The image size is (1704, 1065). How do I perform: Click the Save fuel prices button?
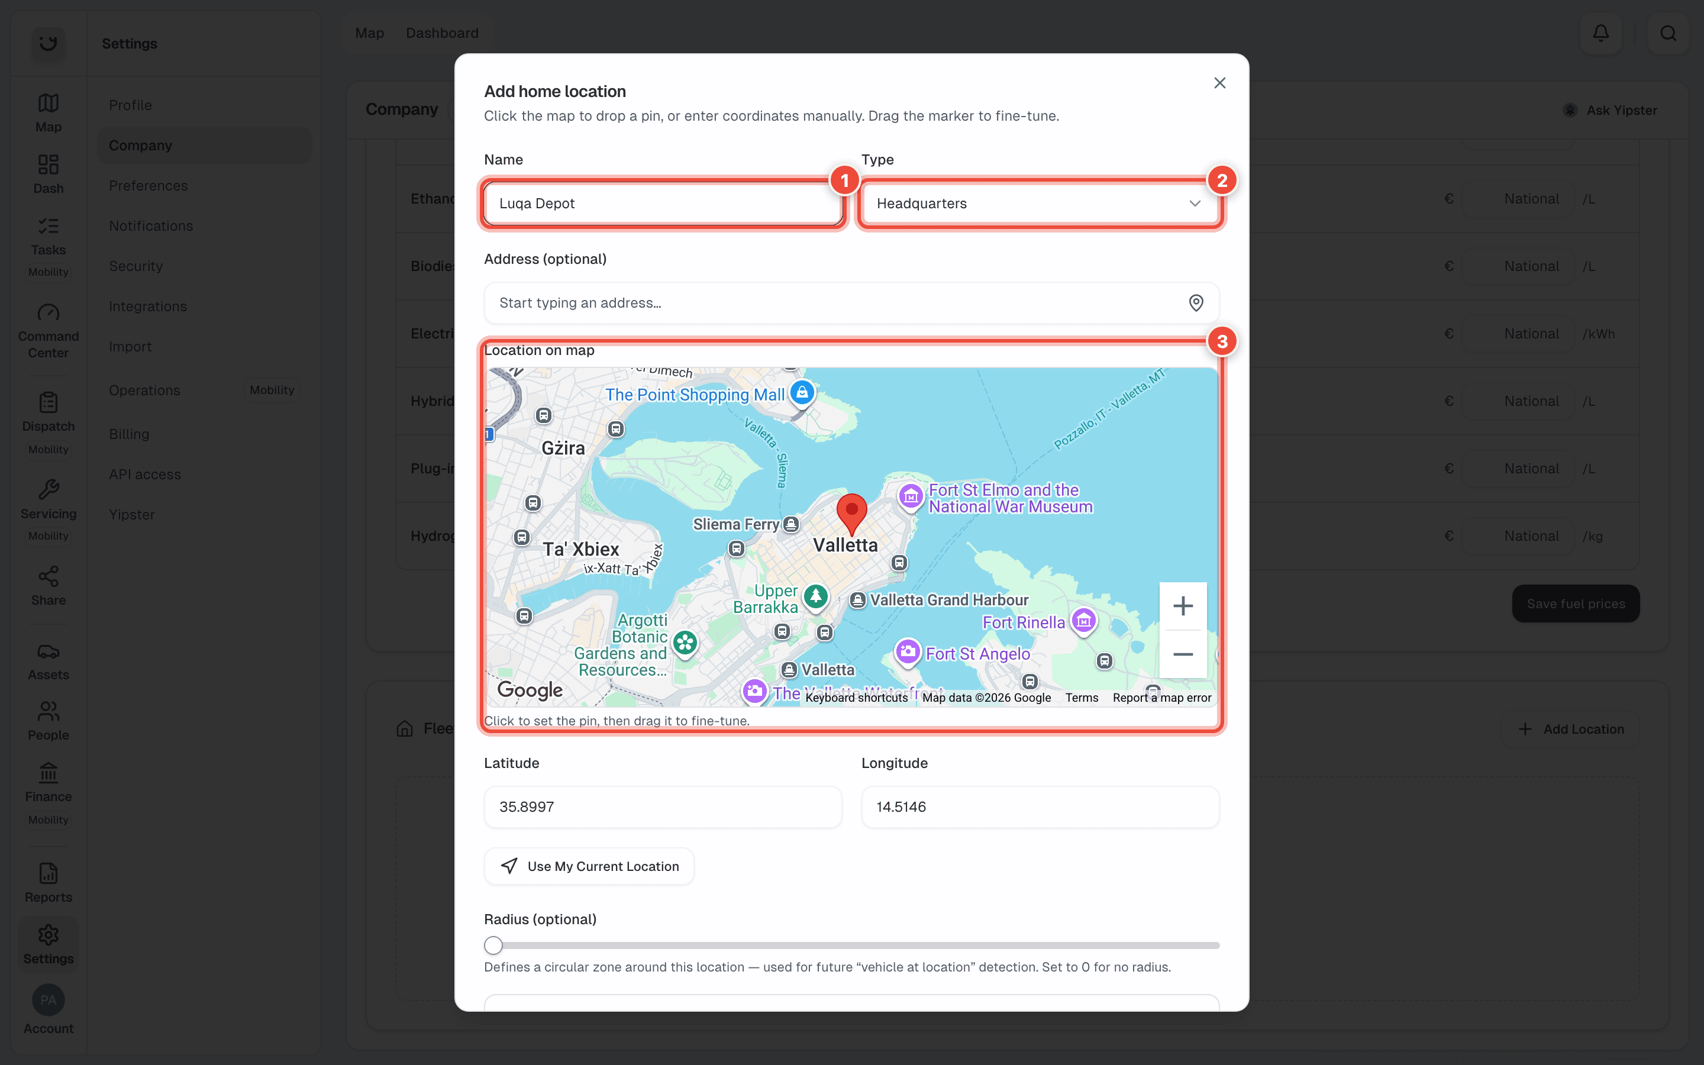click(x=1575, y=603)
